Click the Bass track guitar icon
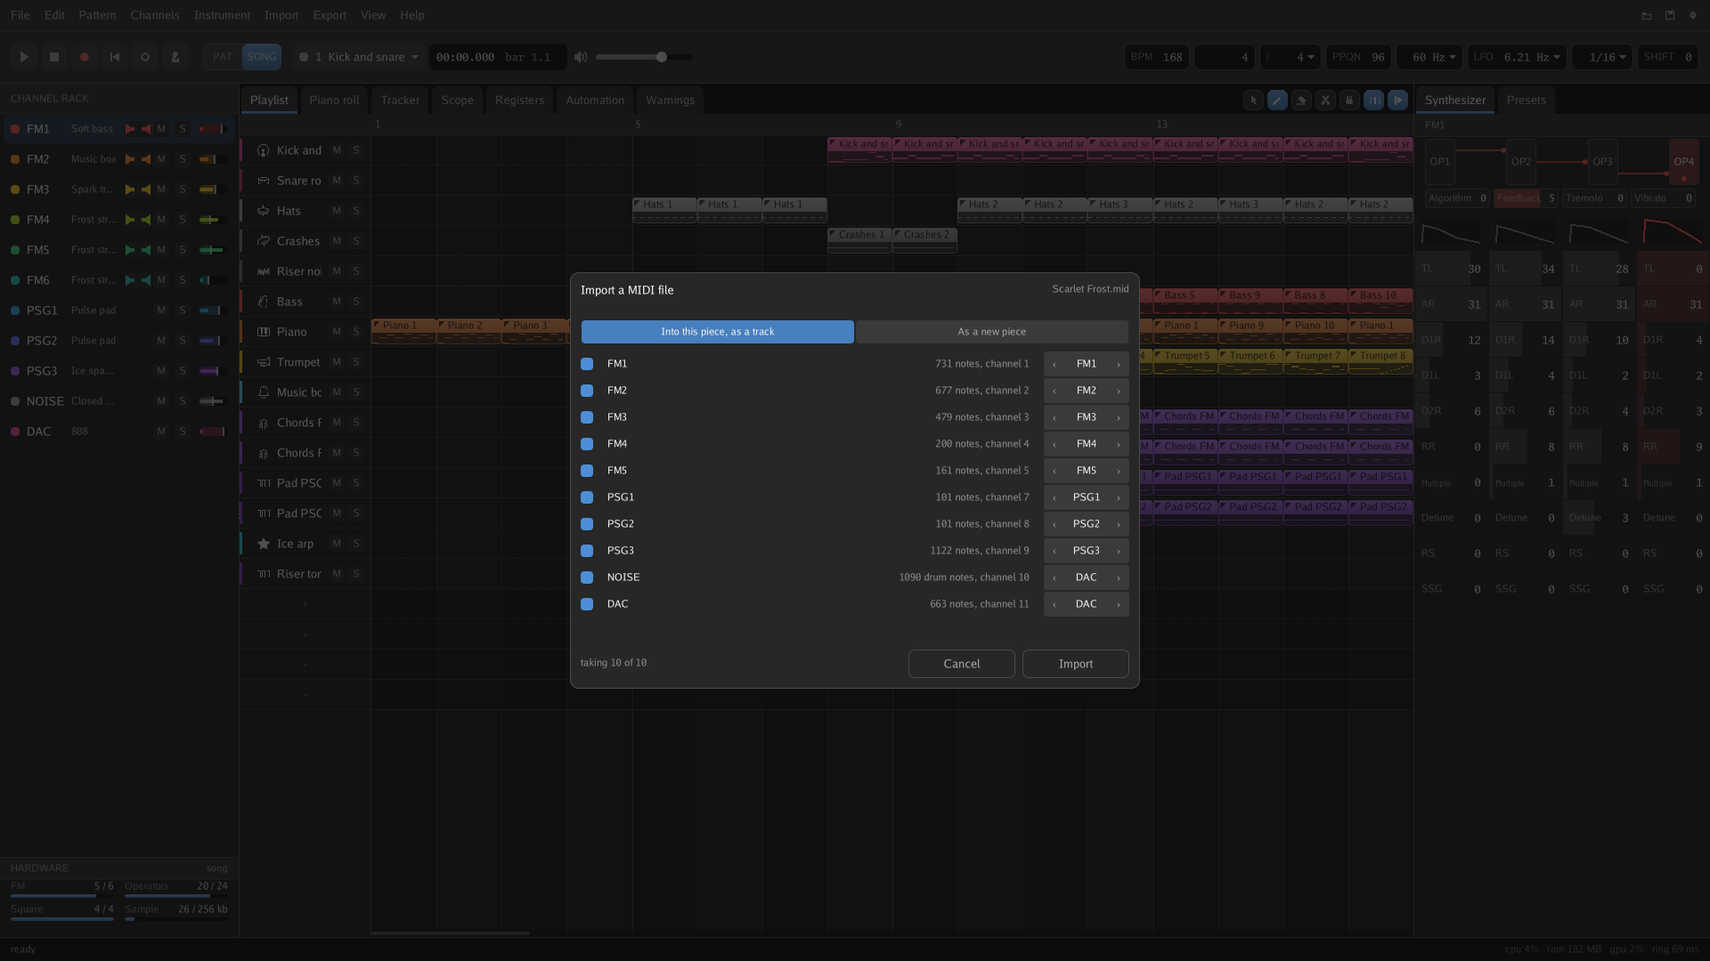The image size is (1710, 961). pyautogui.click(x=264, y=302)
